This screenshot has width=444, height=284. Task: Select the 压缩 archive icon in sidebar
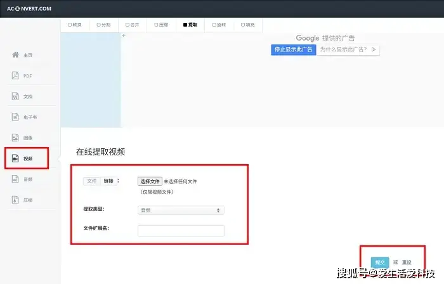(15, 200)
